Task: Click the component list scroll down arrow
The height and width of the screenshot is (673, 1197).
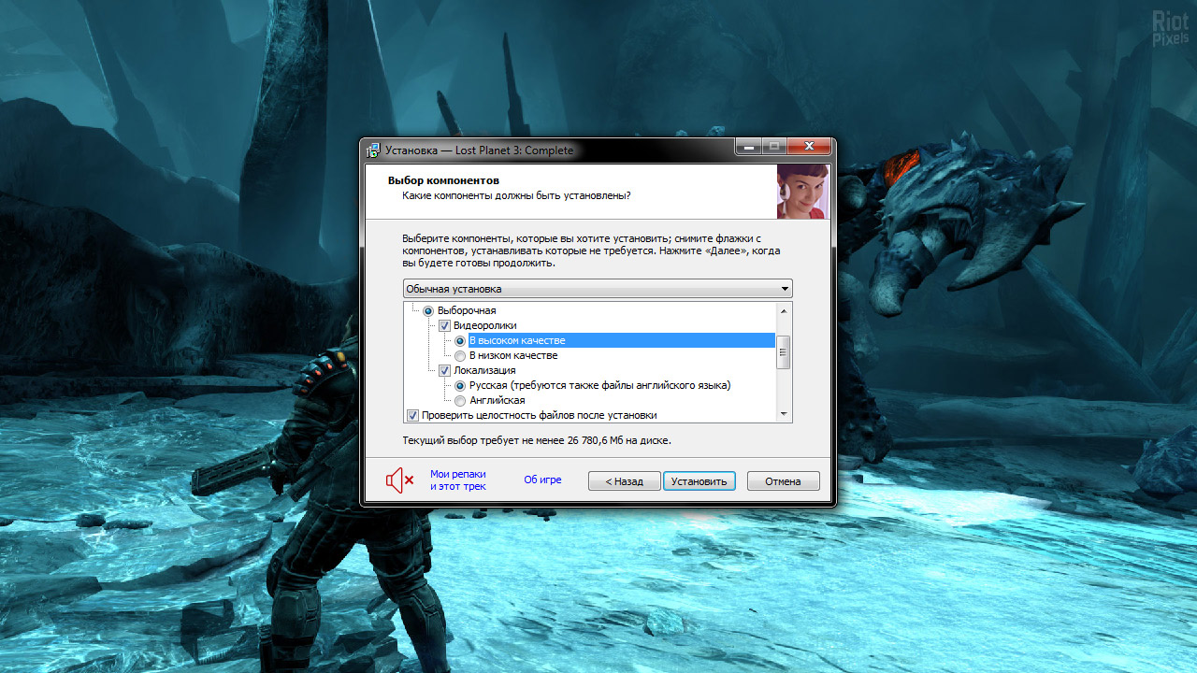Action: click(x=784, y=414)
